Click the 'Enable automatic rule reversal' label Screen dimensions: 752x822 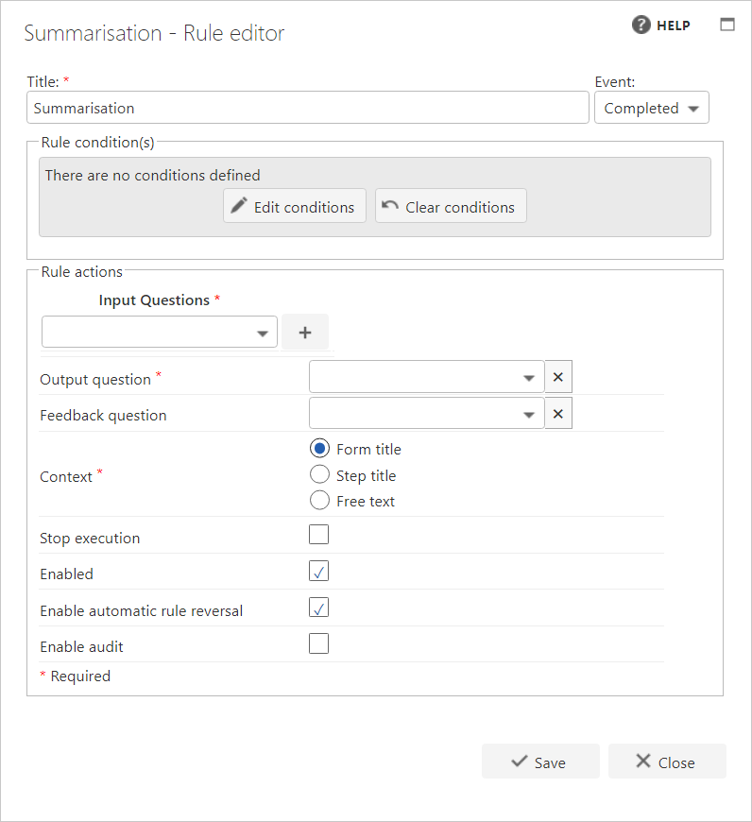(x=142, y=611)
